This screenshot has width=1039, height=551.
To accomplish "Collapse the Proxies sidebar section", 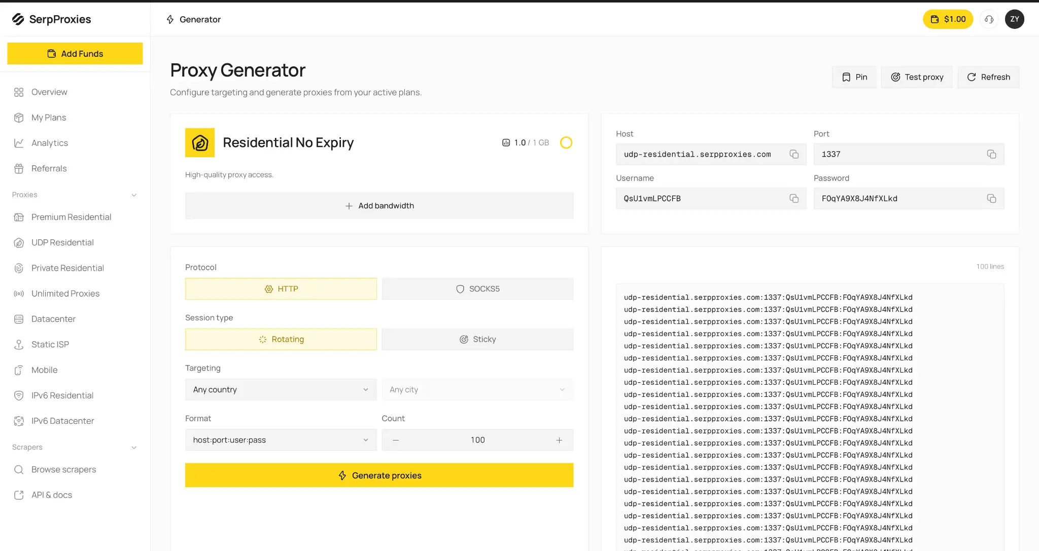I will click(134, 195).
